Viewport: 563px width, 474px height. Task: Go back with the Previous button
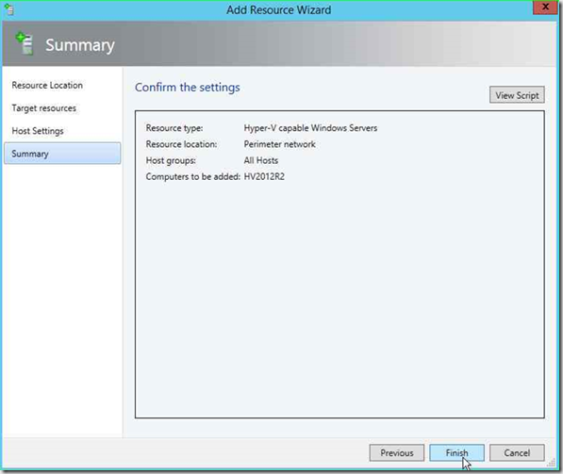(397, 453)
